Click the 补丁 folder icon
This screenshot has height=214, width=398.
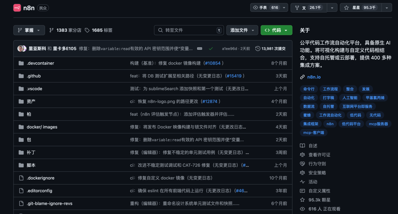pos(21,152)
